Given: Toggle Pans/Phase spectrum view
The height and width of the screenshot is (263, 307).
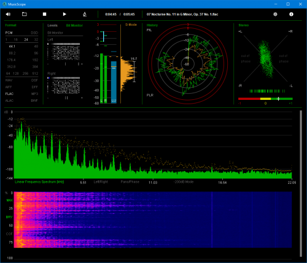Looking at the screenshot, I should pos(130,181).
